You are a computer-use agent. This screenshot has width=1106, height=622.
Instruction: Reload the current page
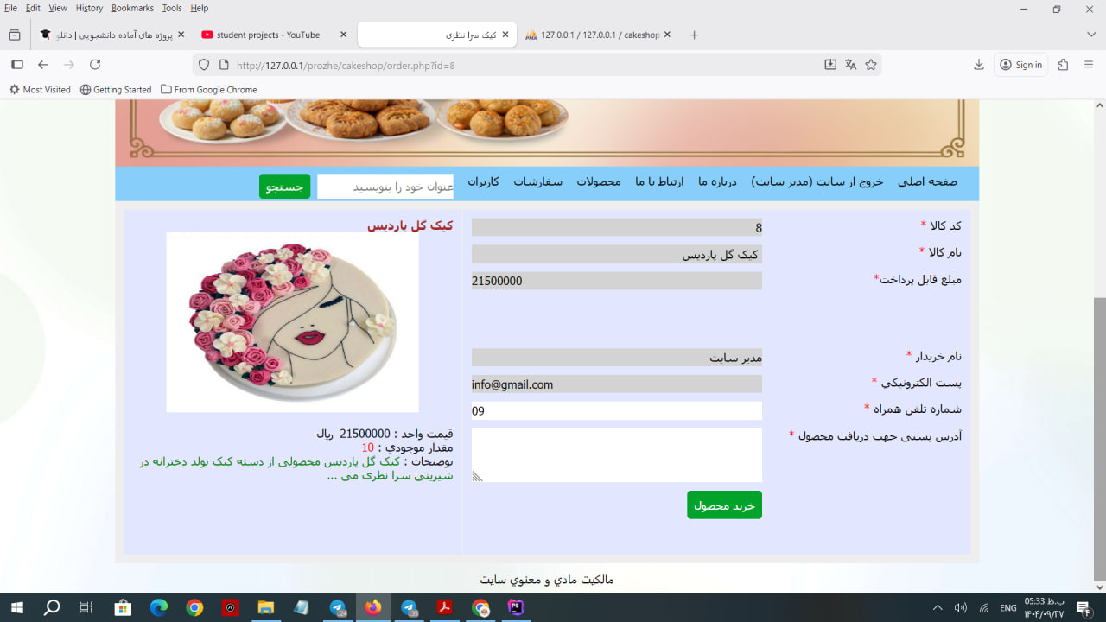(95, 65)
